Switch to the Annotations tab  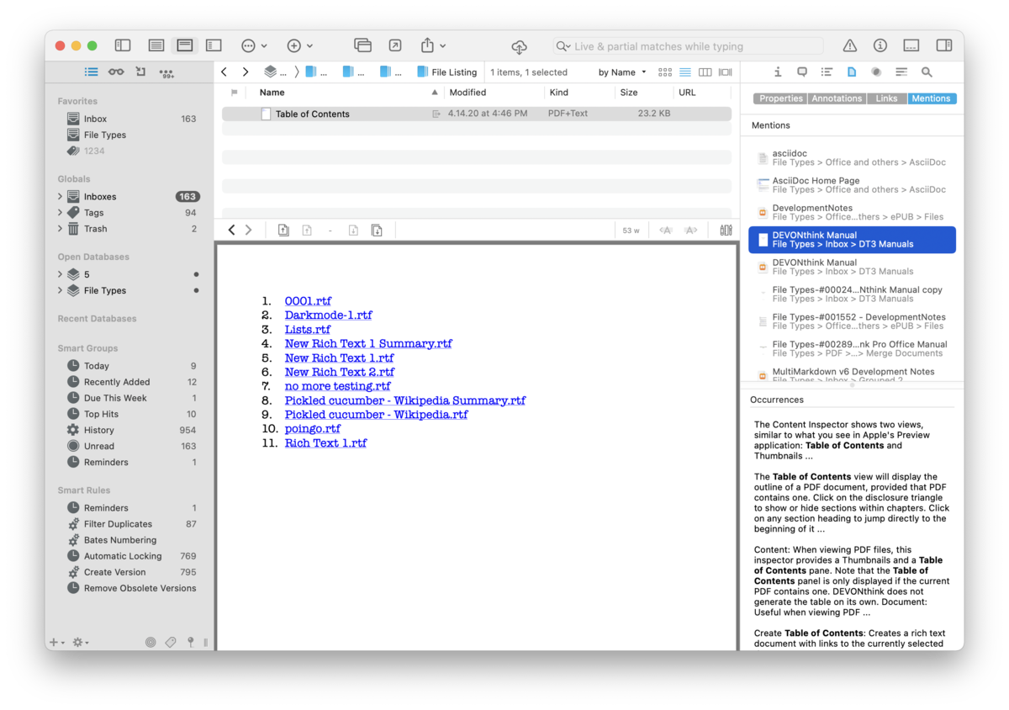pos(837,98)
